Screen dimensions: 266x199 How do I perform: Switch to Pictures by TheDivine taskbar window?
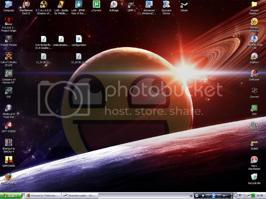[43, 196]
